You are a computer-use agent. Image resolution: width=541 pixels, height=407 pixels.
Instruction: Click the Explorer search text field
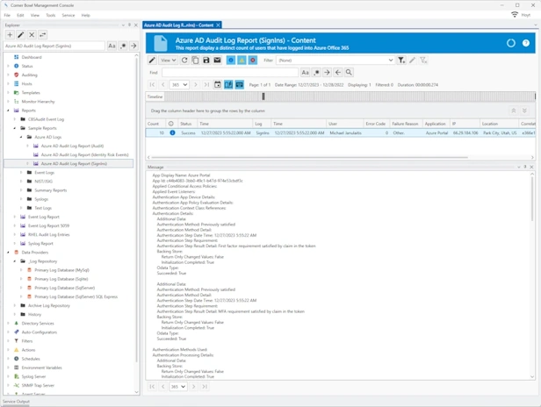pyautogui.click(x=54, y=46)
